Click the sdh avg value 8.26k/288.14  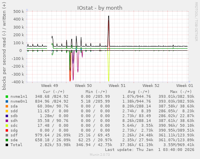[x=136, y=121]
